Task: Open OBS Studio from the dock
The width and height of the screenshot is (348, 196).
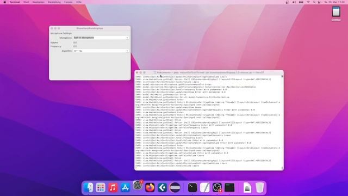Action: (217, 187)
